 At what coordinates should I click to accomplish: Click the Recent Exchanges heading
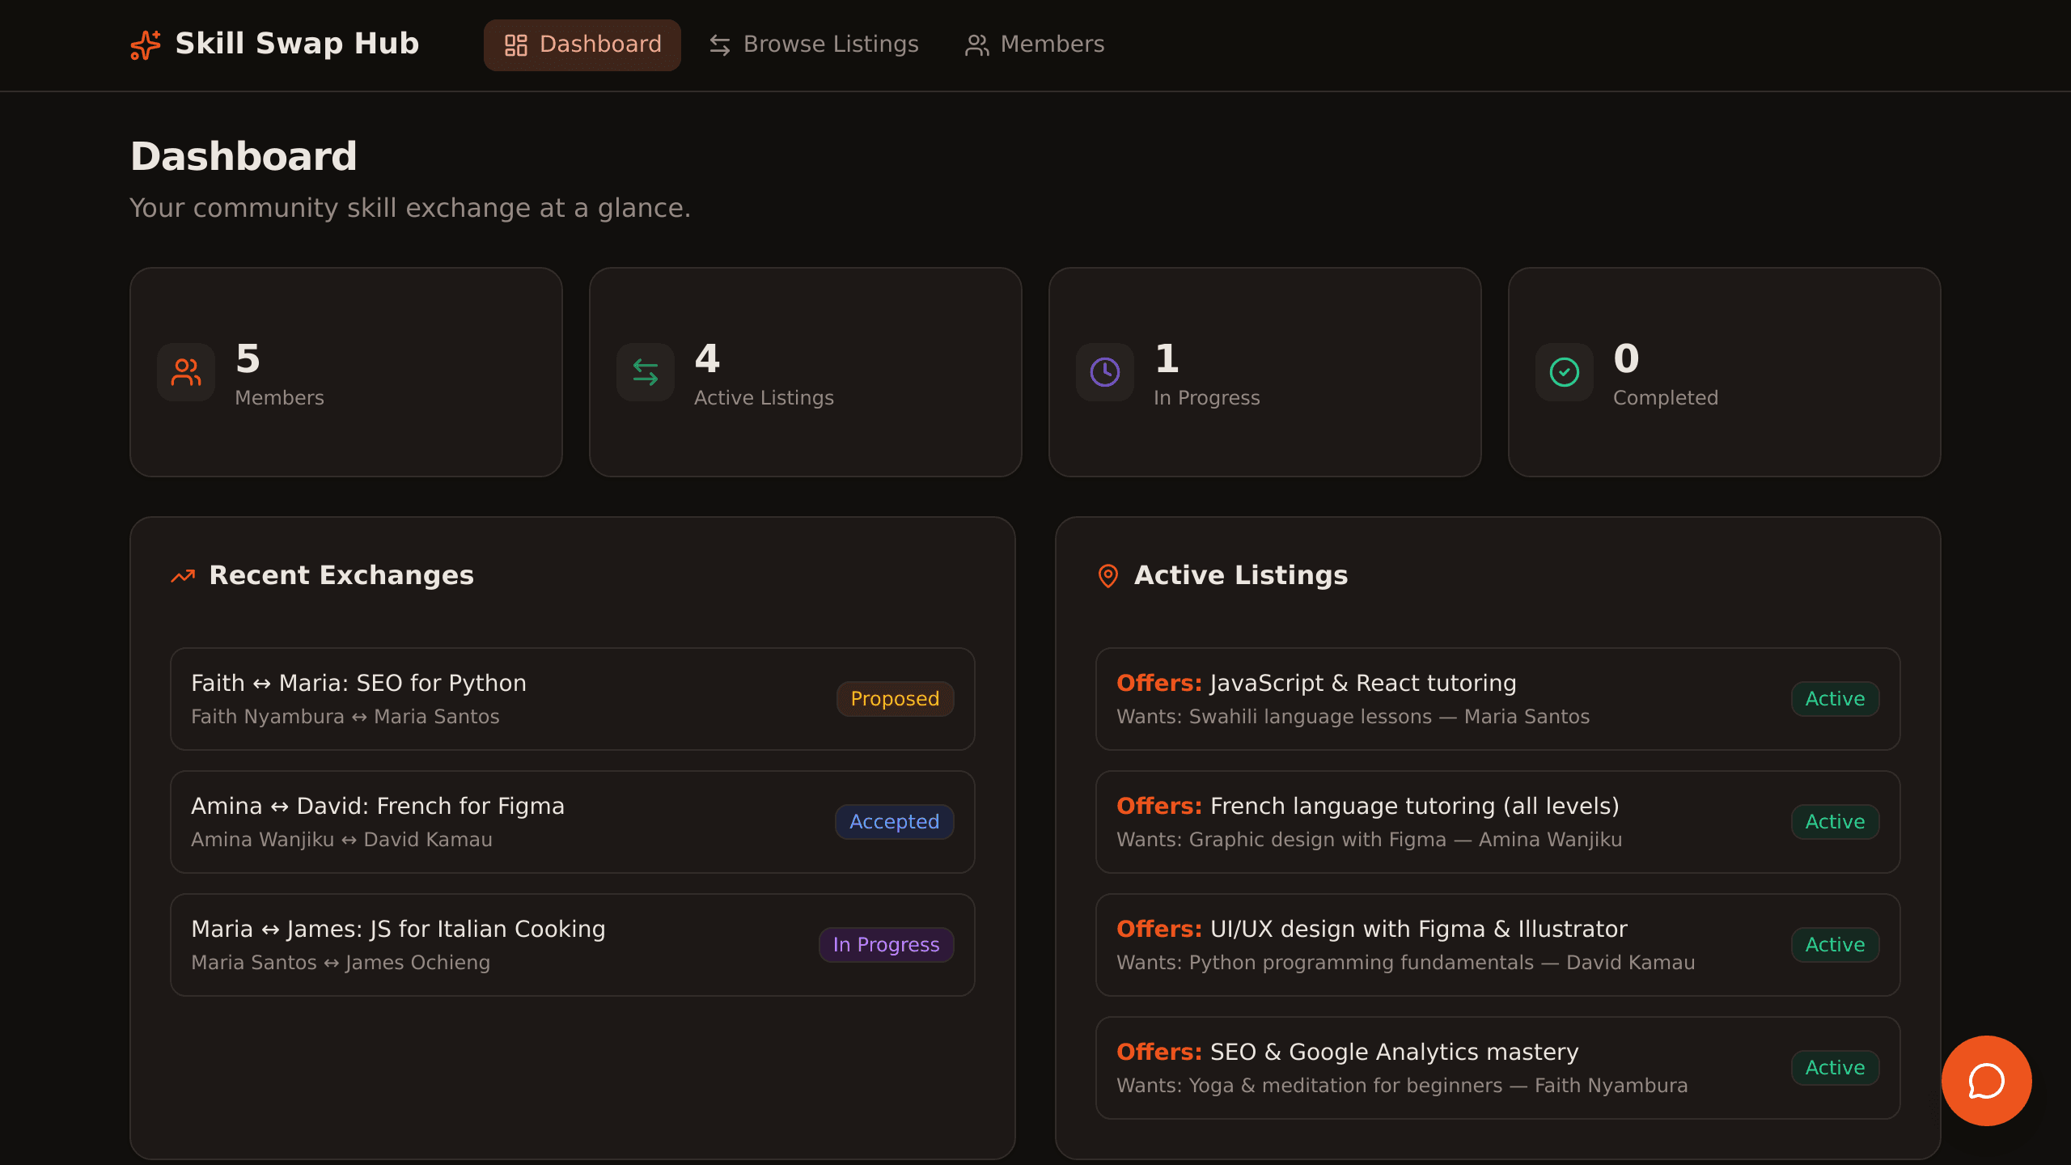pos(341,575)
